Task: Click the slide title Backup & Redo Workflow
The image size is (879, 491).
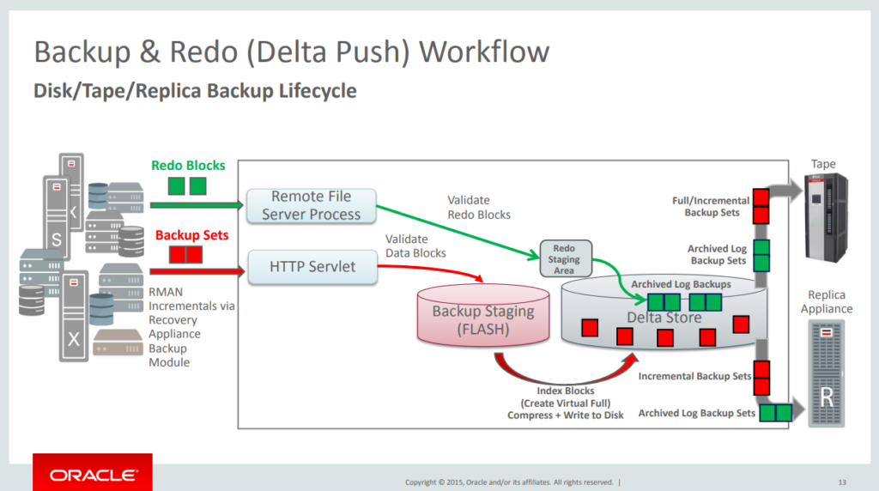Action: pos(291,52)
